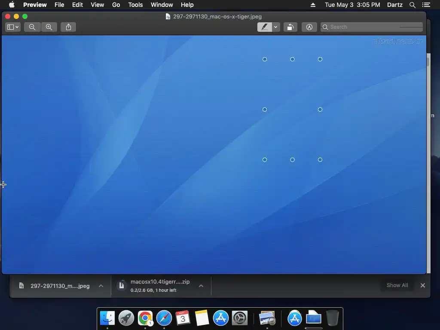Click the middle-right selection handle

click(x=320, y=110)
